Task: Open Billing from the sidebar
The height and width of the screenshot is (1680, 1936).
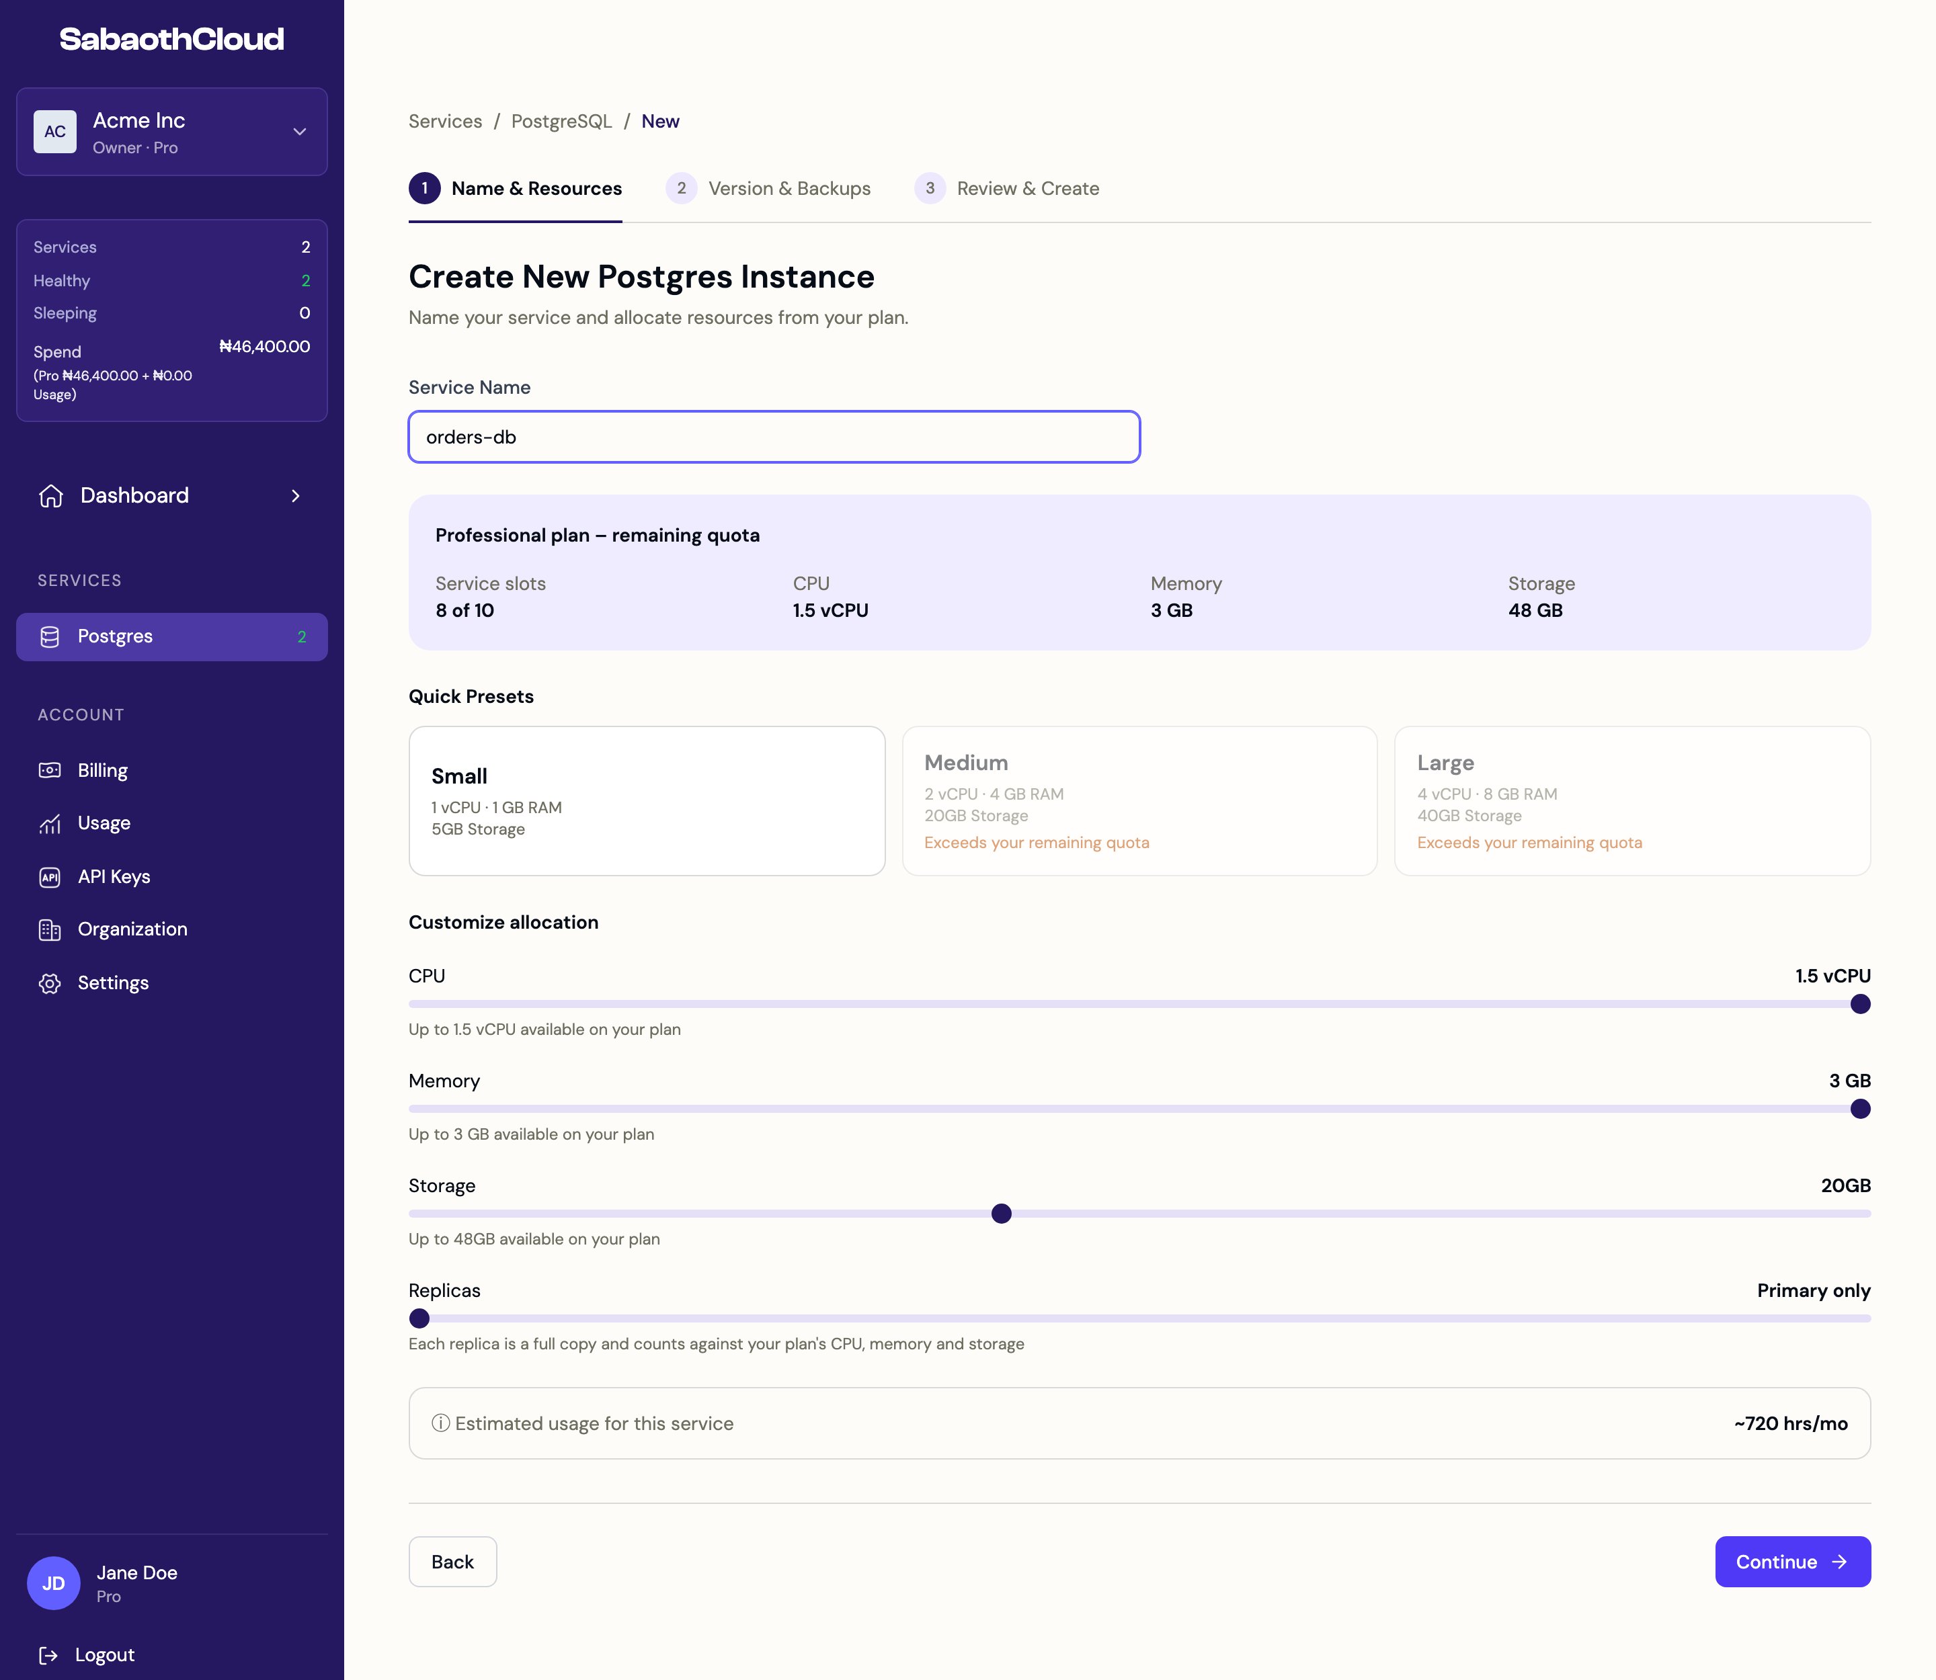Action: pyautogui.click(x=171, y=771)
